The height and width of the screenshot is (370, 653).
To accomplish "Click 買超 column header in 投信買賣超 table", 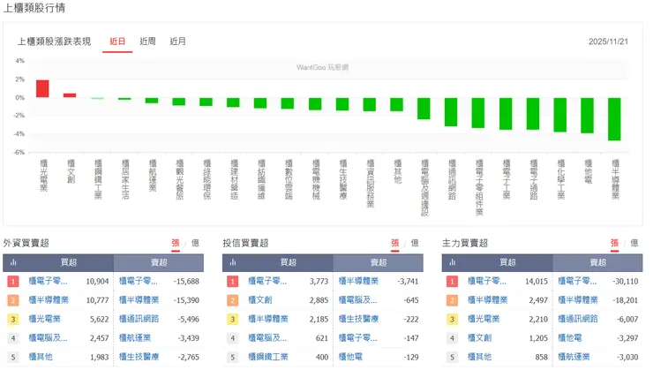I will coord(289,262).
